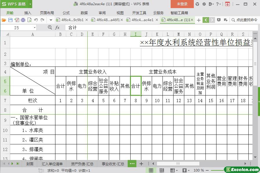
Task: Click the green more sheets ellipsis button
Action: pyautogui.click(x=132, y=164)
